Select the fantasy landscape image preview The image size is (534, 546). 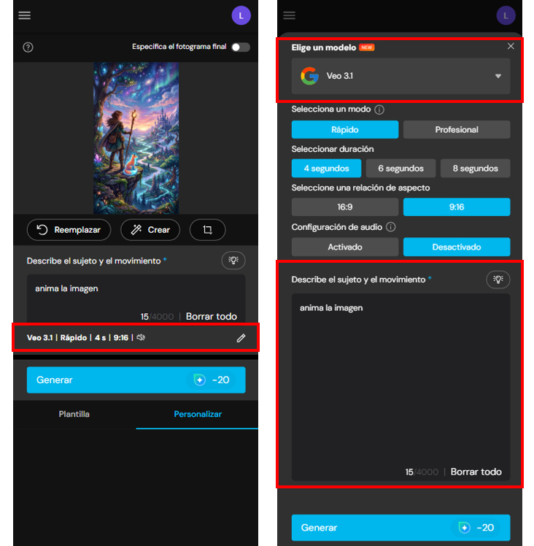136,138
